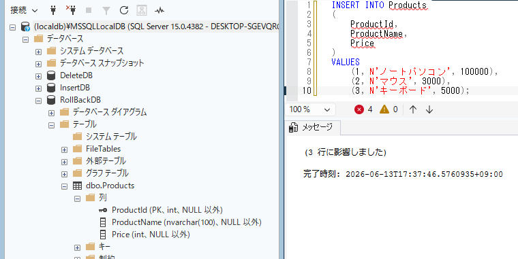Select the ProductName (nvarchar(100)) column entry
Viewport: 518px width, 259px height.
187,222
